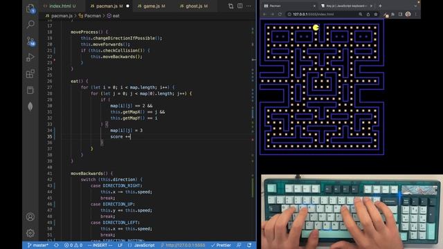Viewport: 443px width, 249px height.
Task: Click line number 26 in gutter
Action: pyautogui.click(x=49, y=82)
